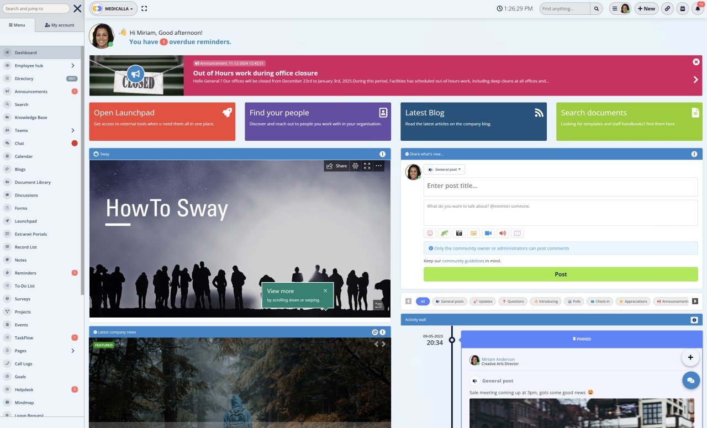Toggle the Polls post filter

(x=574, y=301)
